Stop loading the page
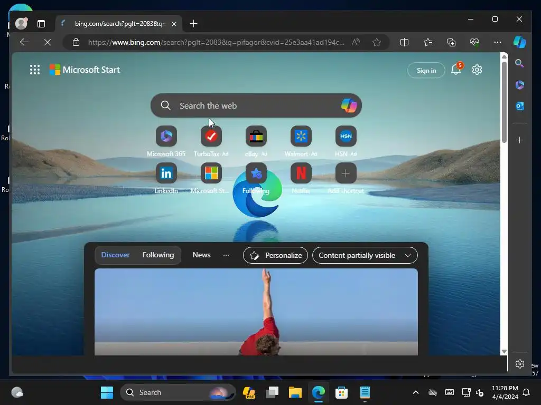This screenshot has width=541, height=405. point(48,42)
